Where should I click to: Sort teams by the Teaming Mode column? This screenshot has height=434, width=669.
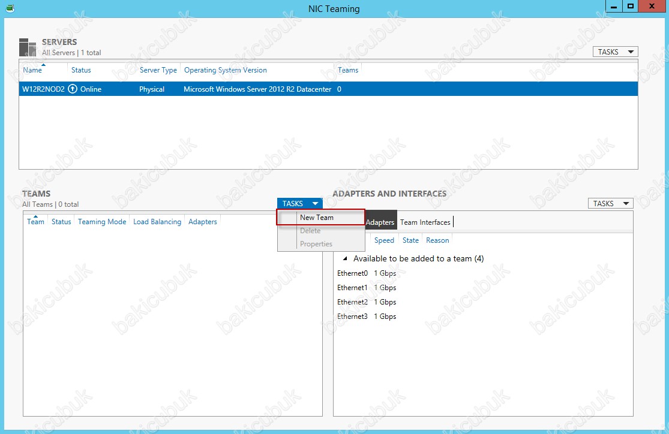(x=102, y=222)
